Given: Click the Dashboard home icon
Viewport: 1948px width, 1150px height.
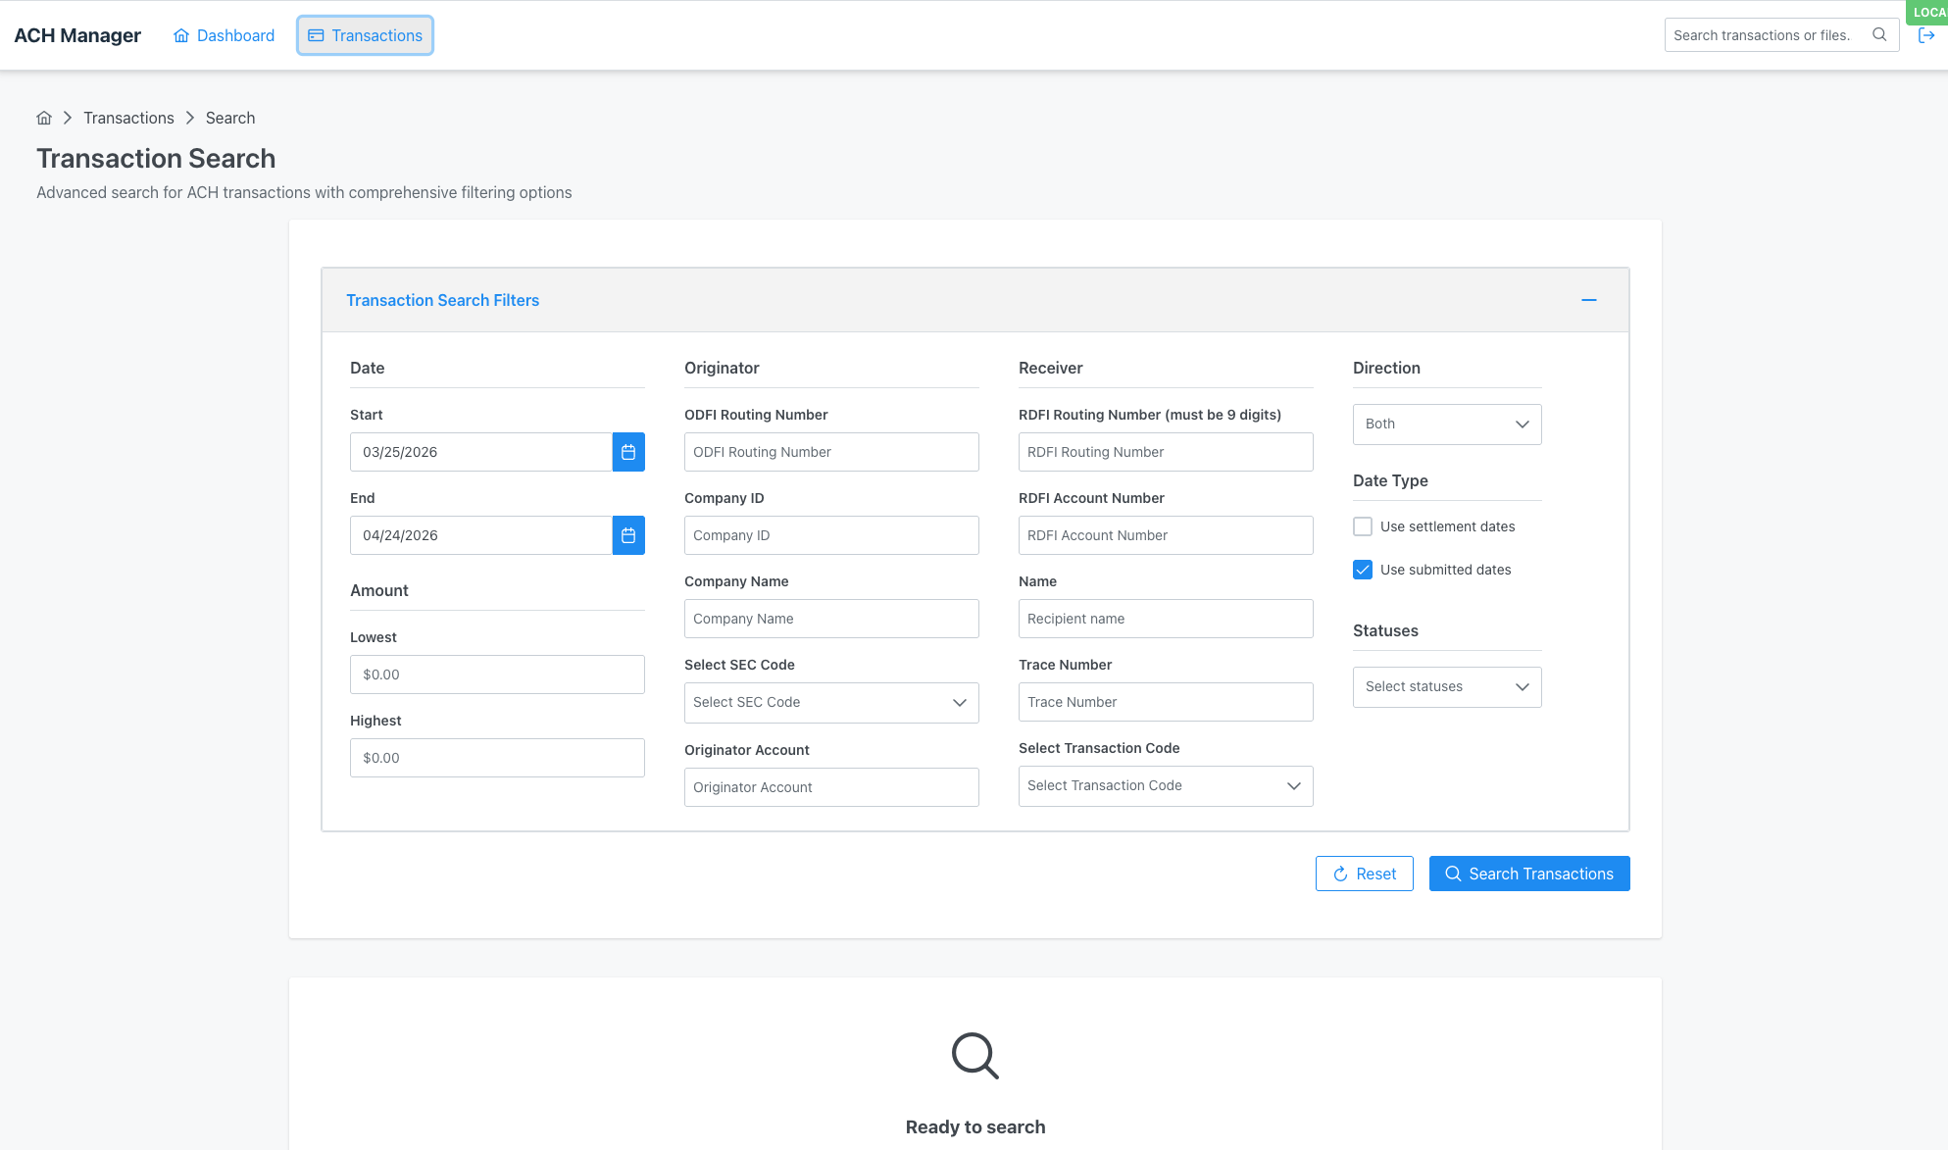Looking at the screenshot, I should point(180,34).
